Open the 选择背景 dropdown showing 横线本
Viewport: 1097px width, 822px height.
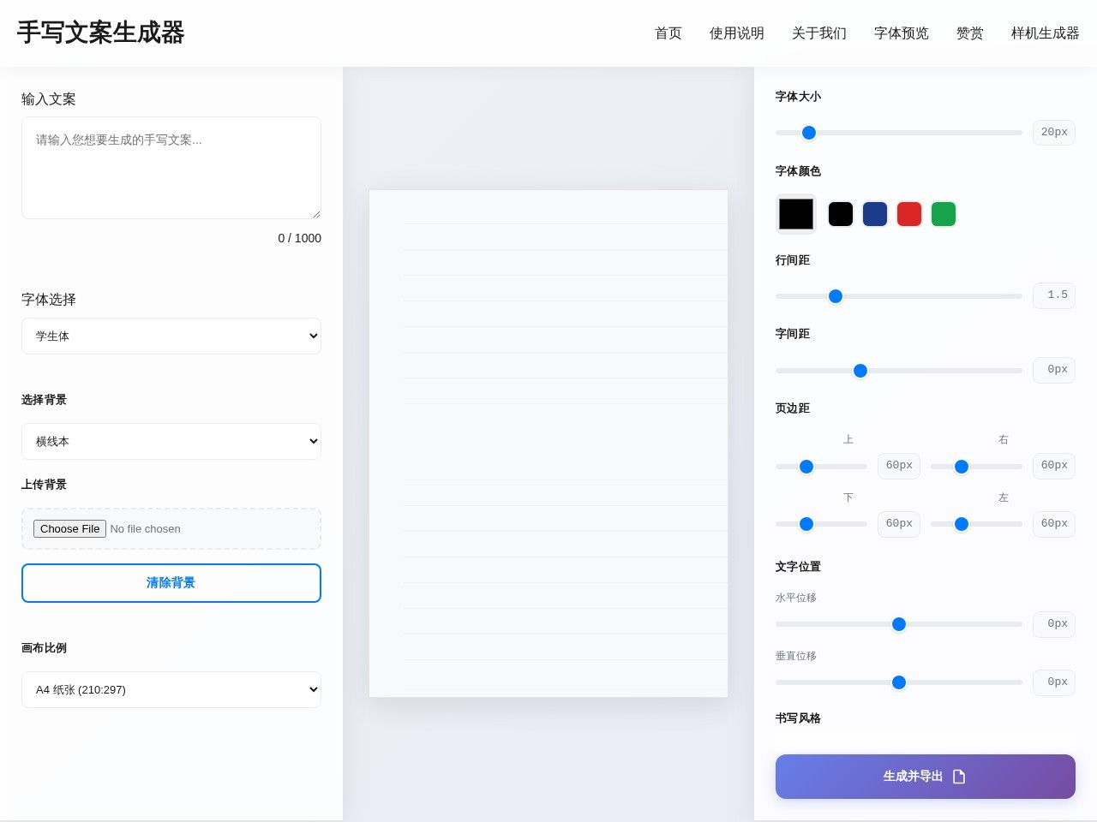coord(171,441)
